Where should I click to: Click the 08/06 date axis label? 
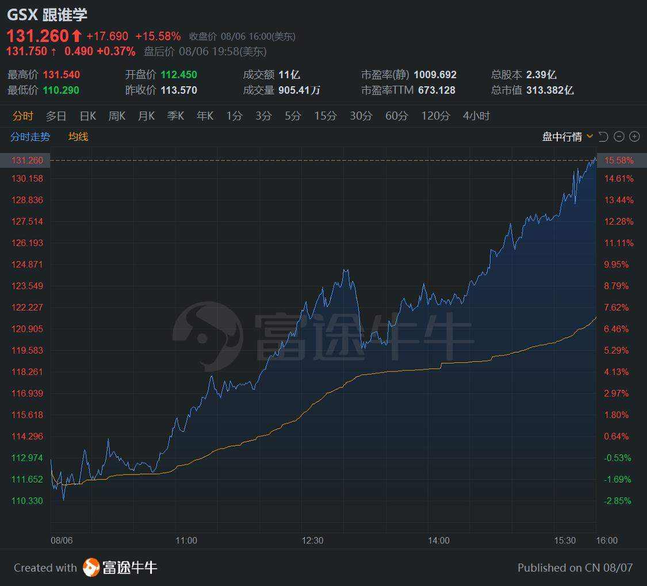(x=62, y=540)
